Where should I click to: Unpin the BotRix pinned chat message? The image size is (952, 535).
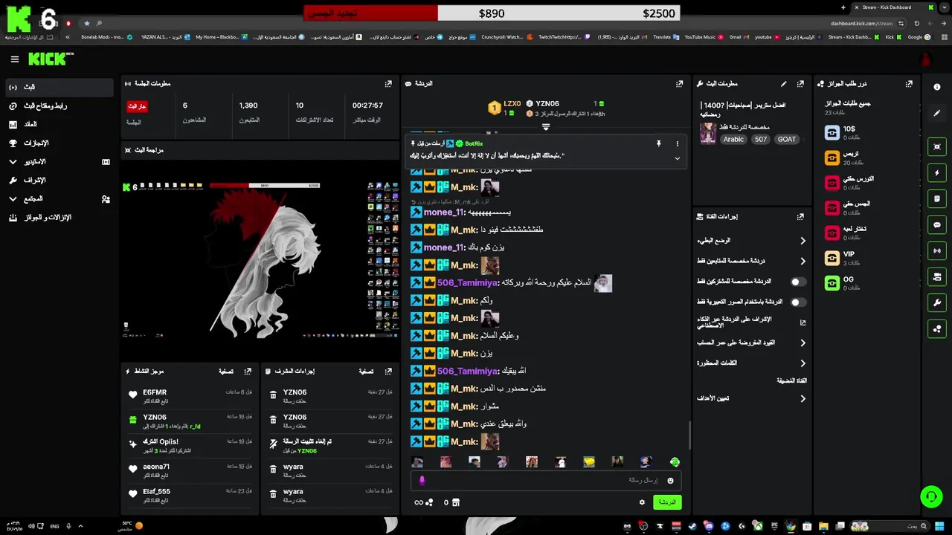click(658, 143)
